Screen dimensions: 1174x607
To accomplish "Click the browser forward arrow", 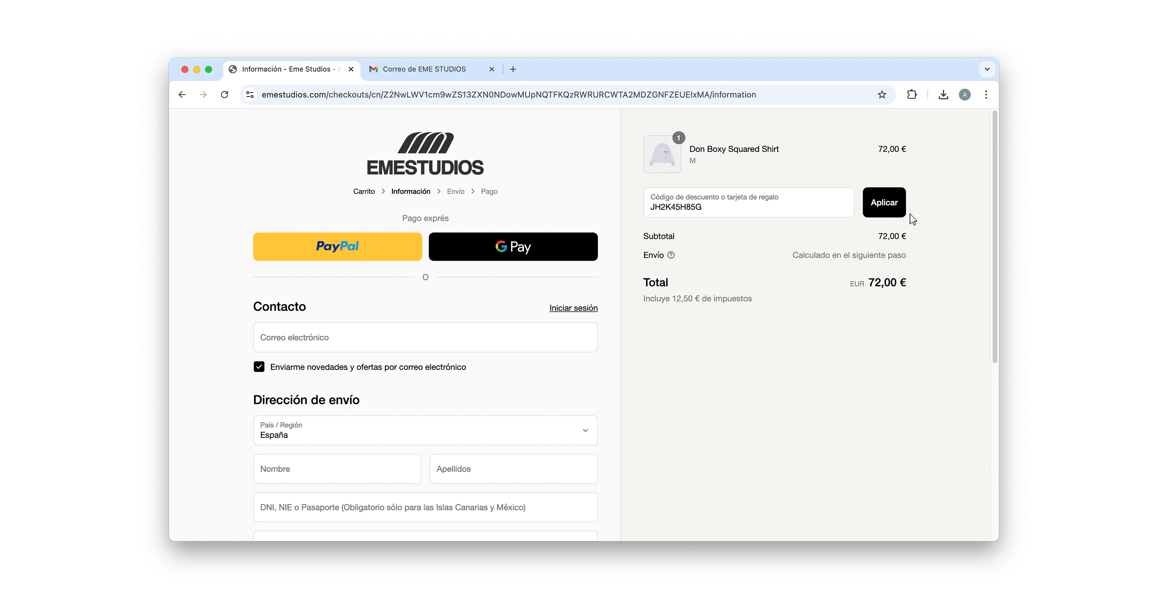I will click(203, 95).
